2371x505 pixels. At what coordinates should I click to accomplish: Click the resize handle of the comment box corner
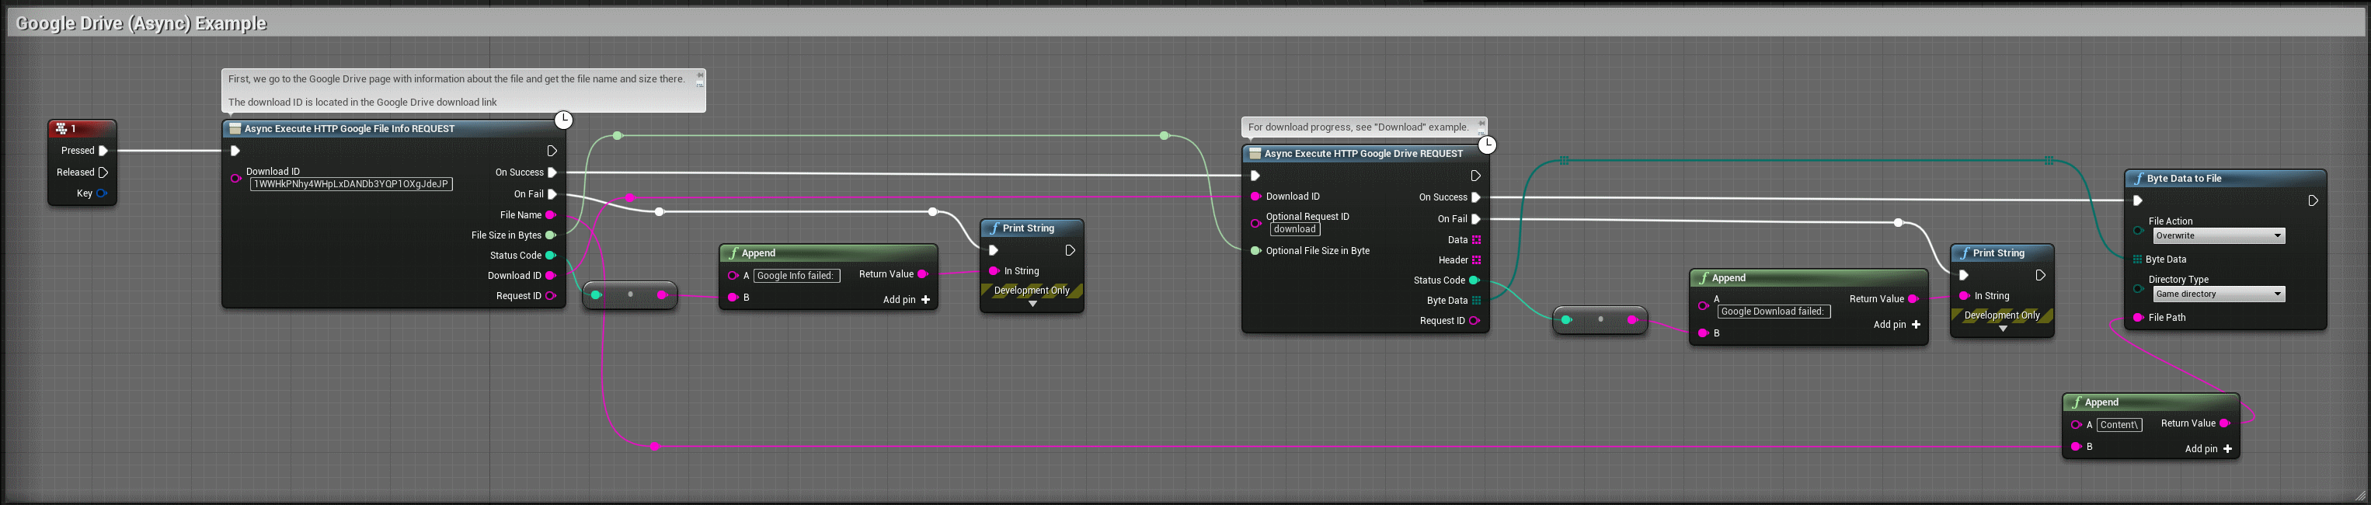point(2360,496)
